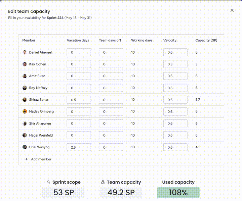
Task: Click Shiraz Behar's avatar
Action: coord(25,100)
